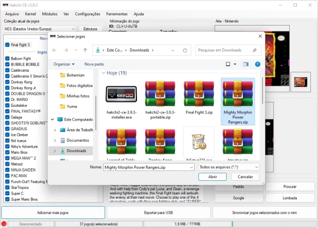Uncheck the Final Fight 3 game
Image resolution: width=318 pixels, height=228 pixels.
tap(7, 45)
